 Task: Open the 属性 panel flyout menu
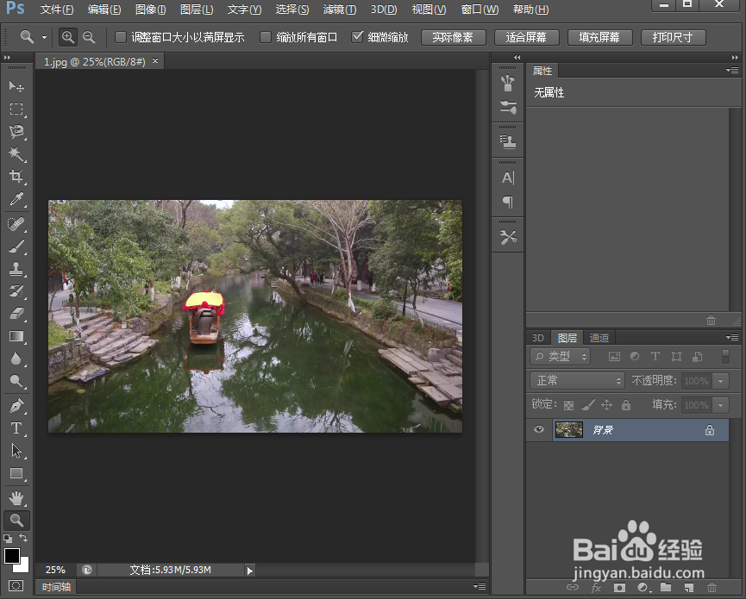[732, 71]
